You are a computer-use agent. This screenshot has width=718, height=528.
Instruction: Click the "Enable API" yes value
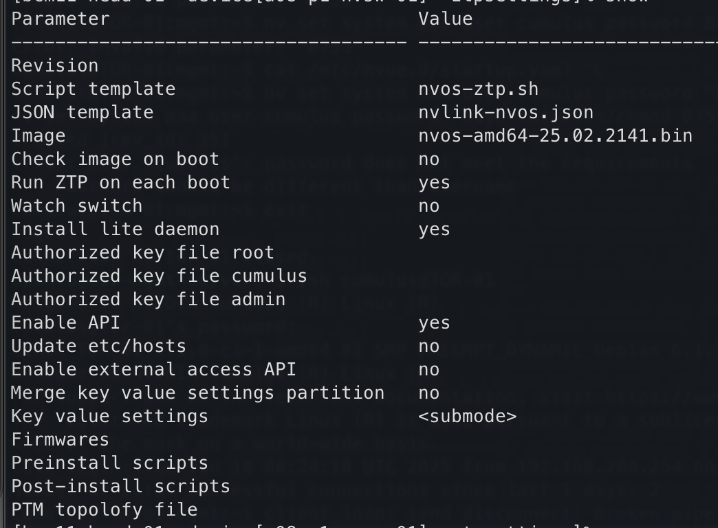click(x=434, y=323)
